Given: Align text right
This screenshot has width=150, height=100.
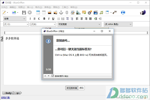Looking at the screenshot, I should 86,19.
